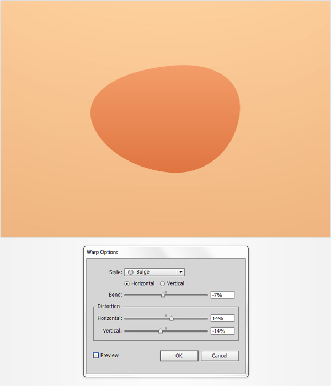Click the Preview label text

tap(109, 356)
